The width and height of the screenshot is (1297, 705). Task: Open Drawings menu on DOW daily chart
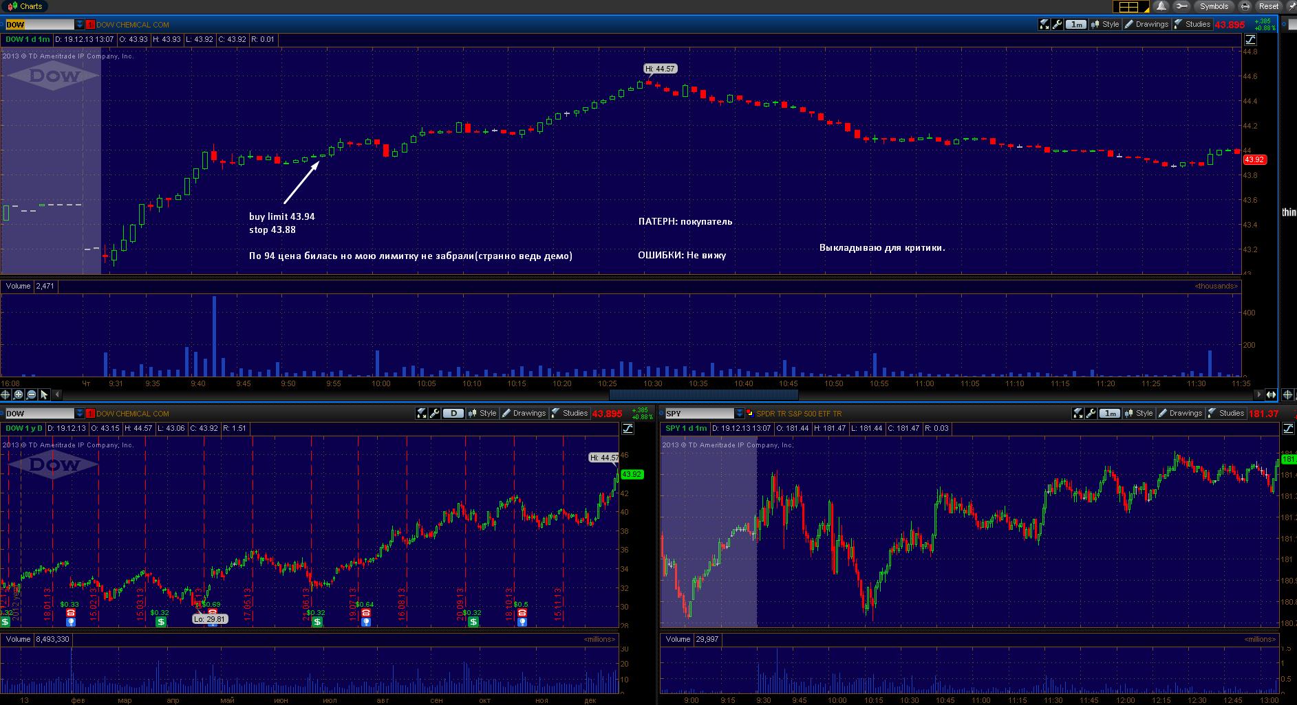(524, 414)
